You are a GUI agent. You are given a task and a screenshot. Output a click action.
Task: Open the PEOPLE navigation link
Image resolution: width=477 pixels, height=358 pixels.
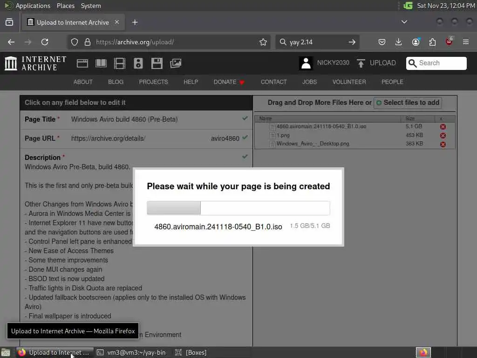click(x=392, y=82)
